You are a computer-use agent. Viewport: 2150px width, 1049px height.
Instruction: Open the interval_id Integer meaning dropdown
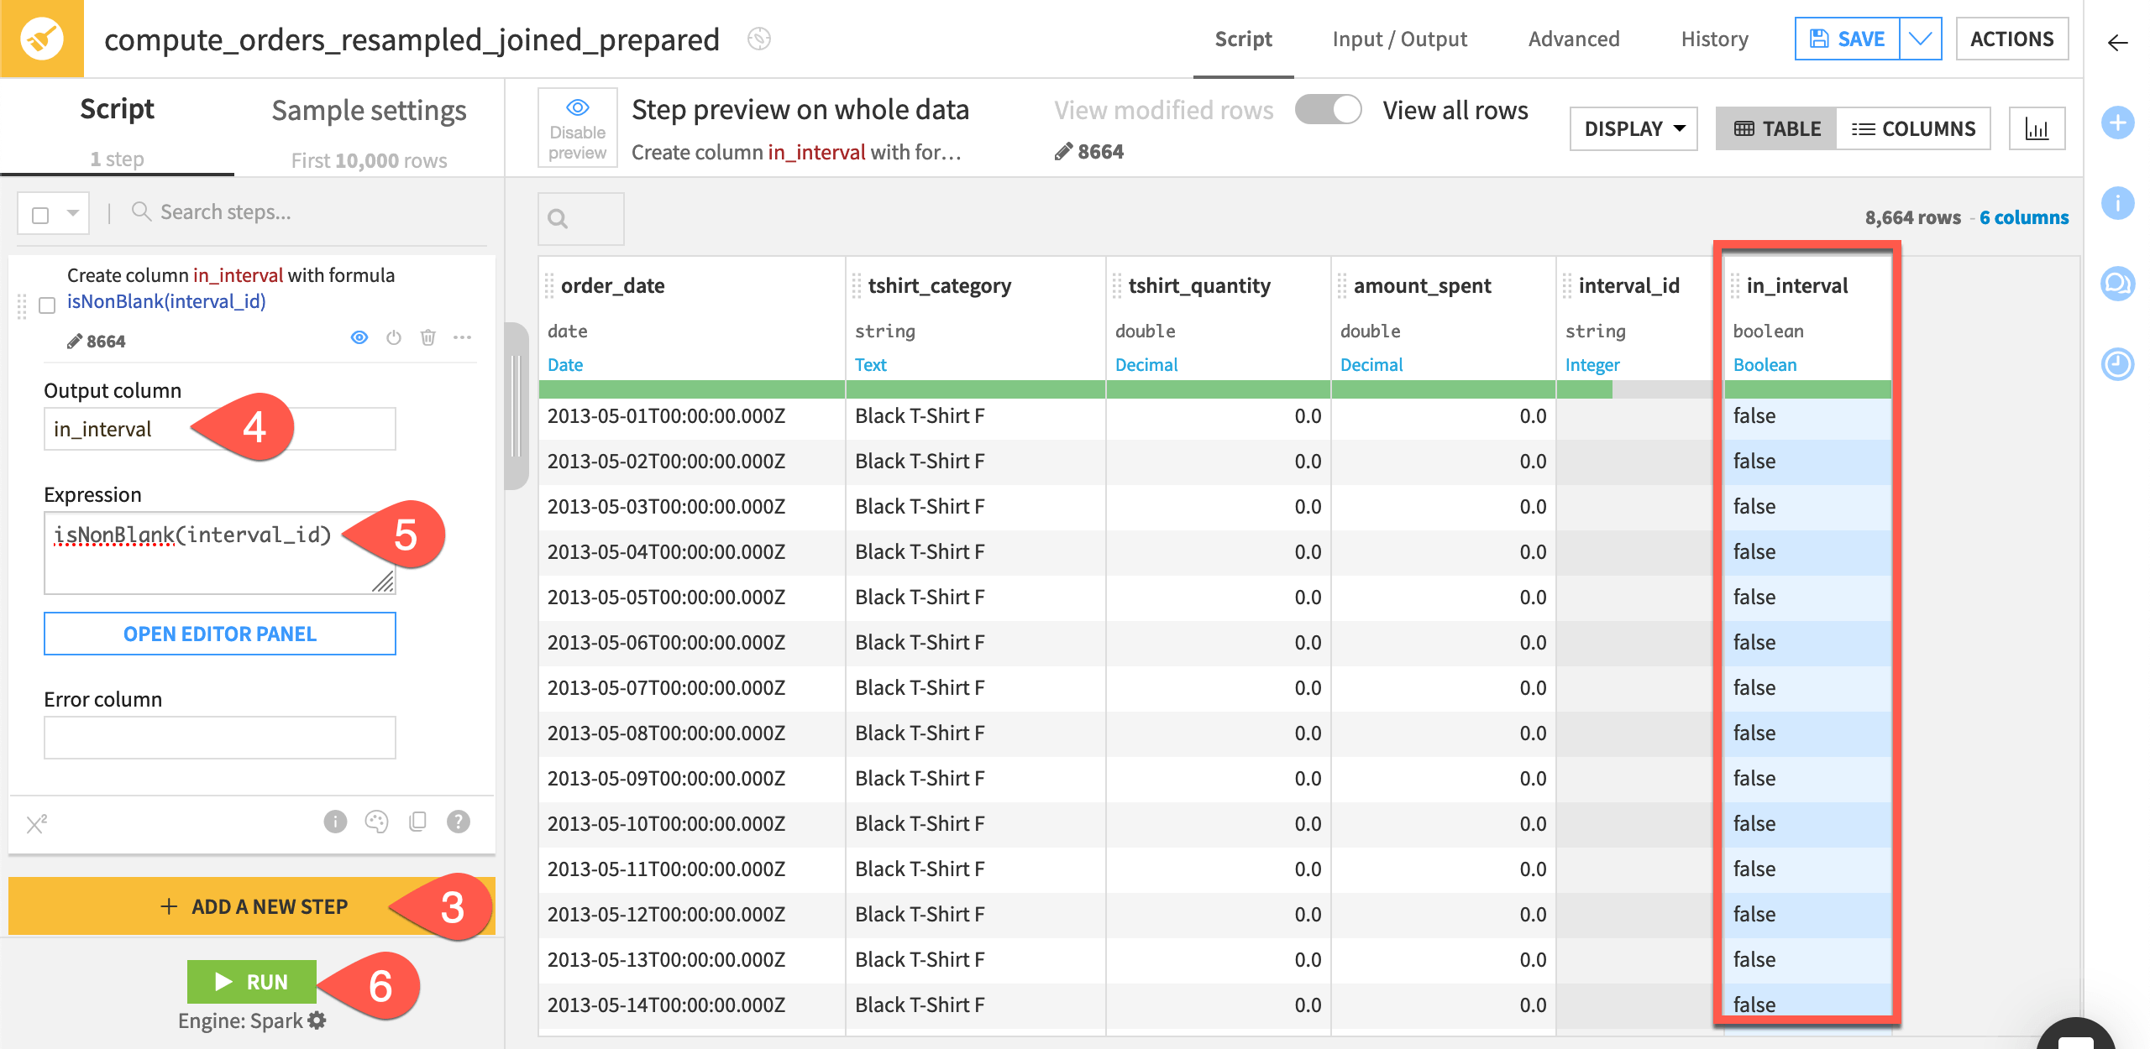(x=1592, y=364)
